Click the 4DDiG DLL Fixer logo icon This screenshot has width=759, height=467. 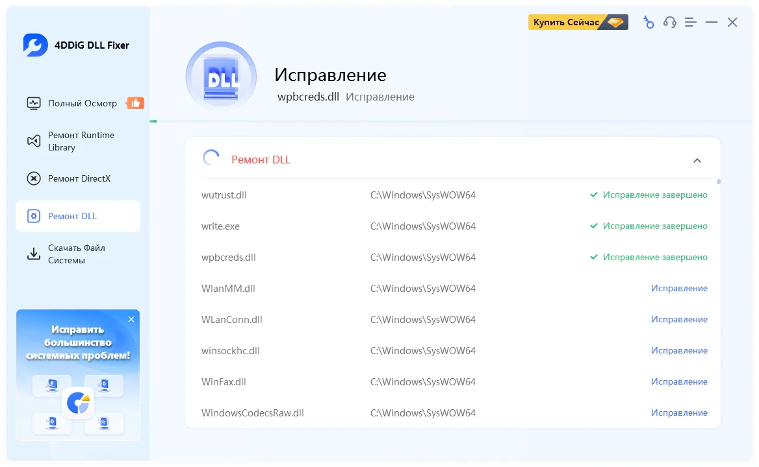(x=35, y=45)
